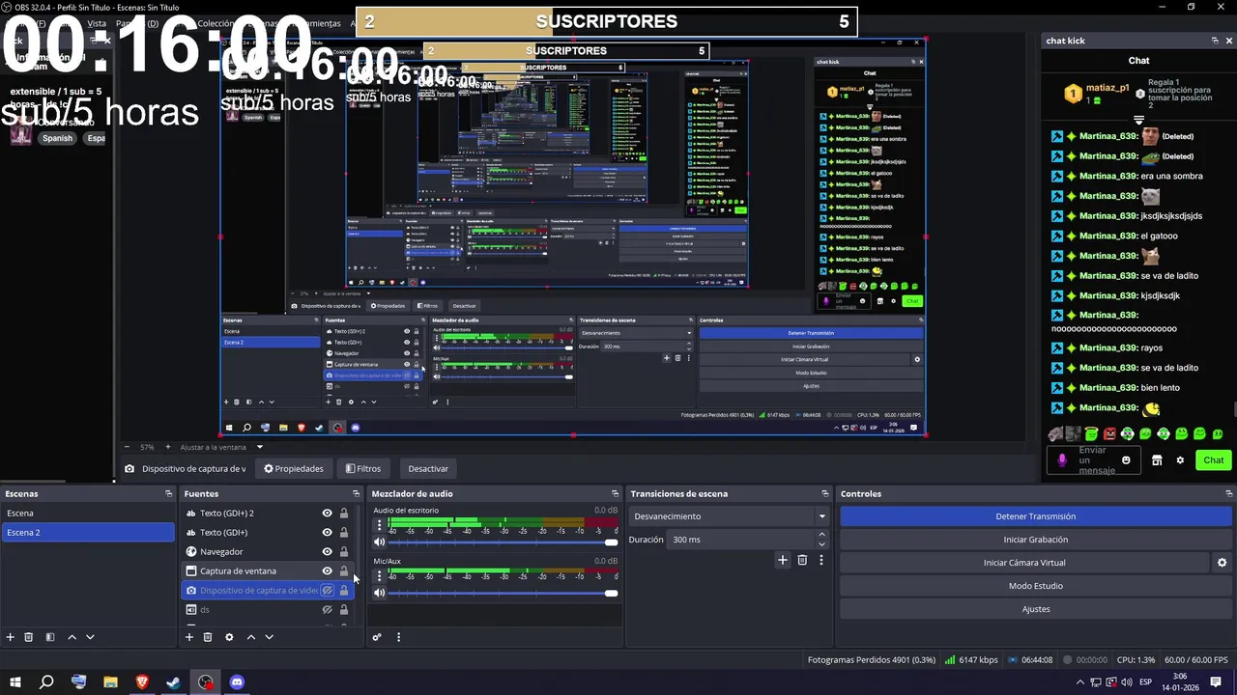Toggle lock on Texto (GDI+) 2 source
The height and width of the screenshot is (695, 1237).
pyautogui.click(x=343, y=514)
